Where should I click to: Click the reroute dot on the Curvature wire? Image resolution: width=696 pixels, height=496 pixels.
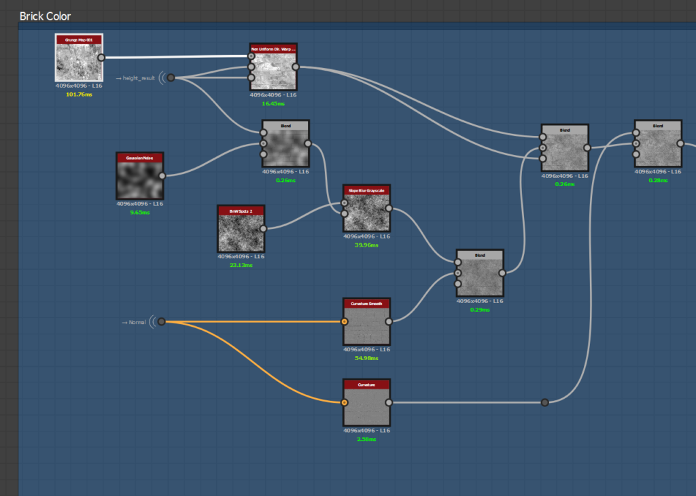click(545, 403)
